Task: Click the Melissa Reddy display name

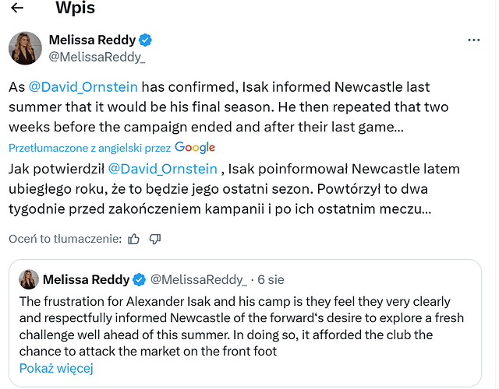Action: click(92, 40)
